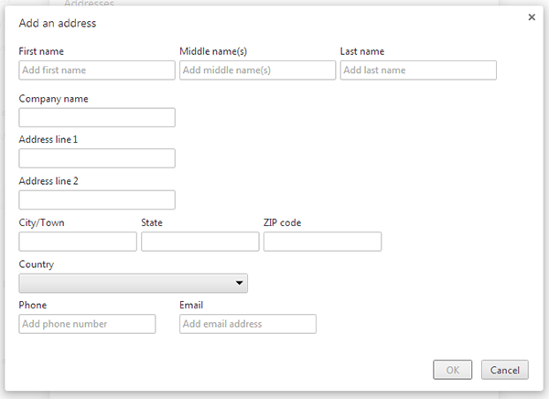This screenshot has height=399, width=549.
Task: Click the Addresses heading behind dialog
Action: click(89, 3)
